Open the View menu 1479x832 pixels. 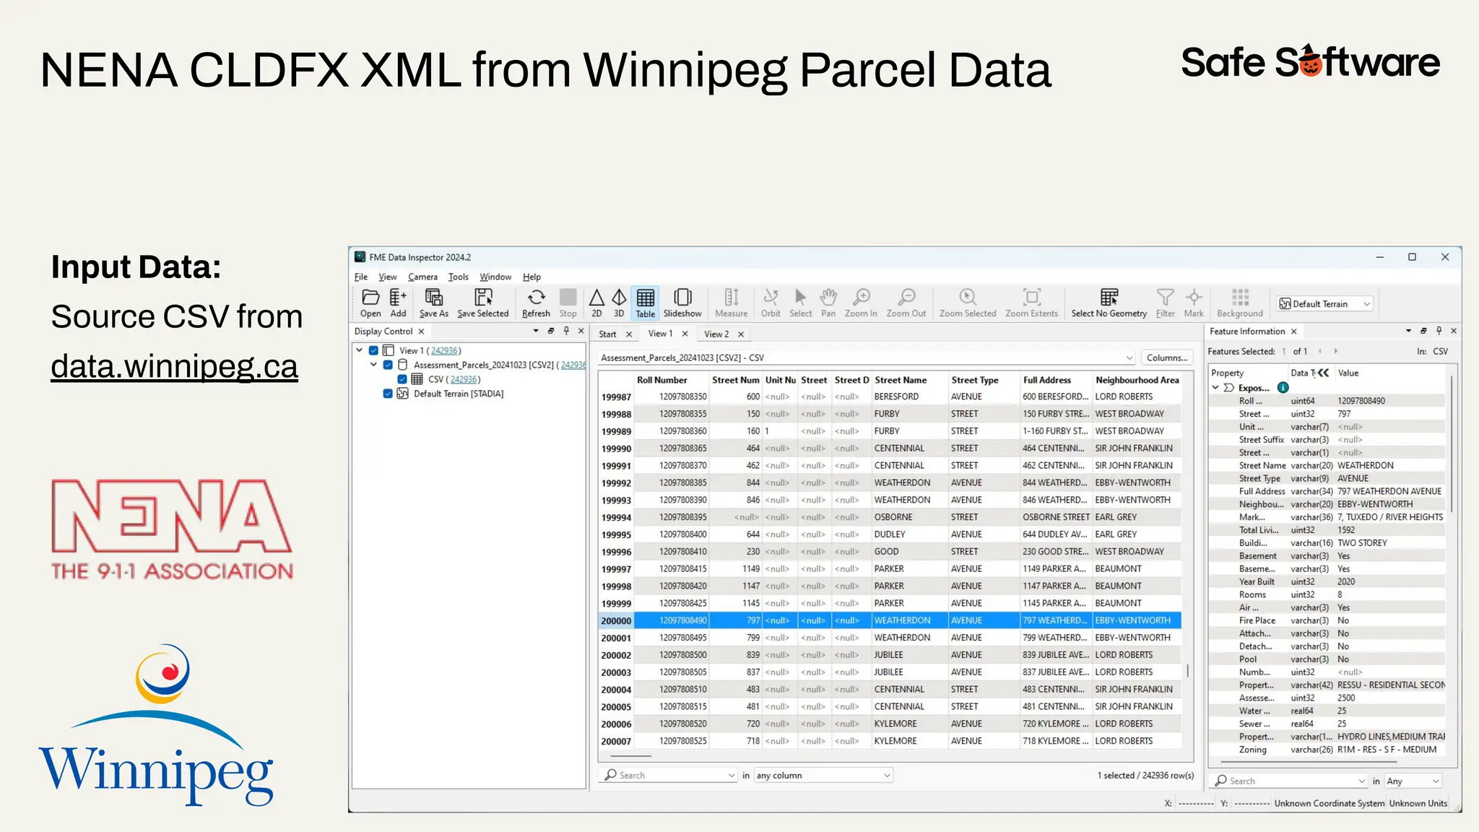point(388,277)
